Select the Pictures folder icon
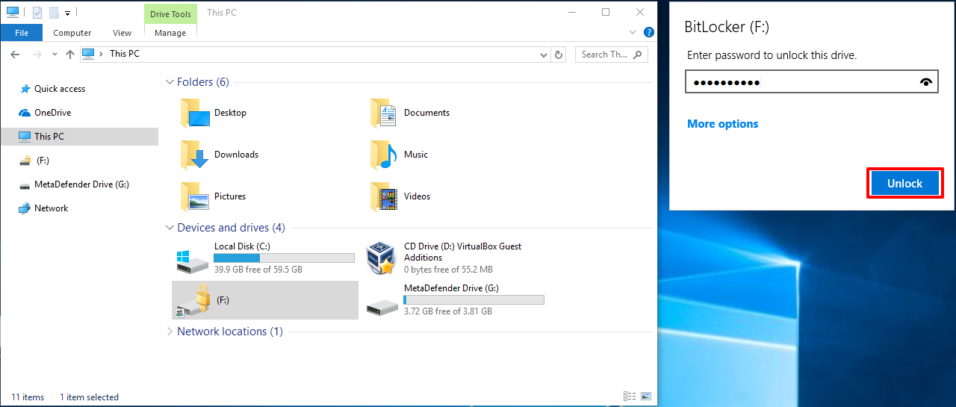 (195, 196)
